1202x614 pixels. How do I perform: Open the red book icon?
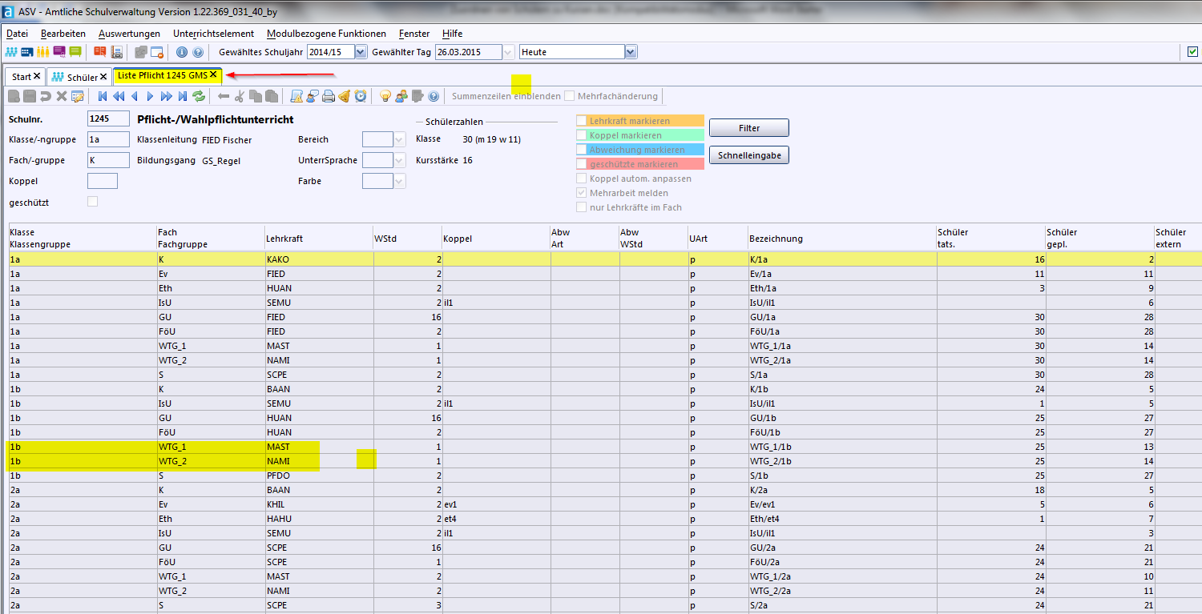coord(100,52)
